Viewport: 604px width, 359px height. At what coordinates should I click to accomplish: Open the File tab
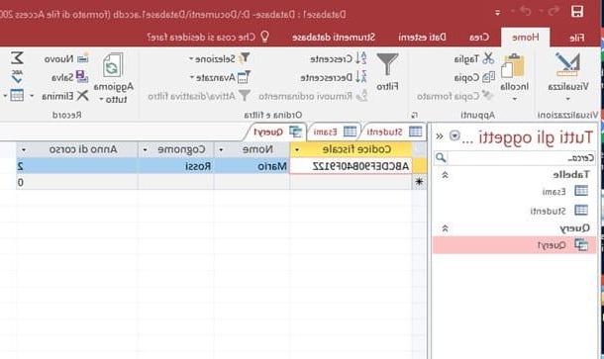[576, 38]
